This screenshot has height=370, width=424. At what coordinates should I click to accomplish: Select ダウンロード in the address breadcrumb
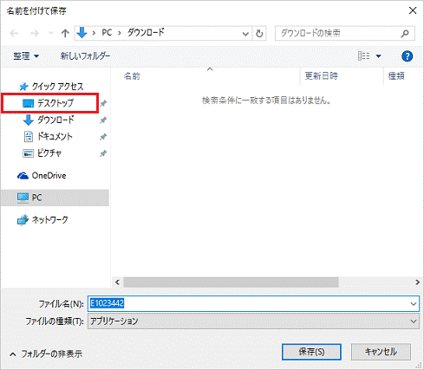pos(147,32)
